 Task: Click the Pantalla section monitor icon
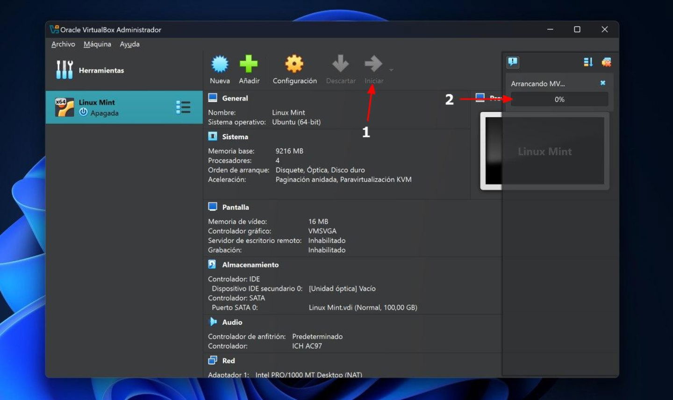pyautogui.click(x=213, y=207)
